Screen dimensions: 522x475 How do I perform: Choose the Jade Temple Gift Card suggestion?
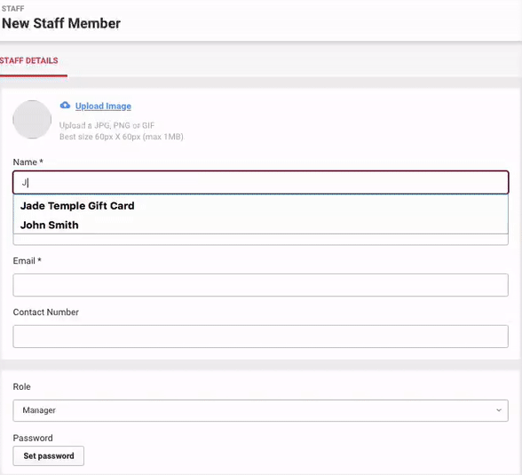pos(77,206)
